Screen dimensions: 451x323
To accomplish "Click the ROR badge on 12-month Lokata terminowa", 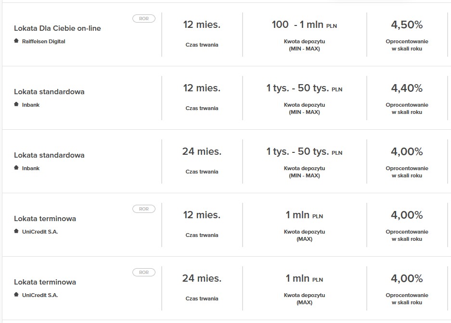I will point(144,209).
